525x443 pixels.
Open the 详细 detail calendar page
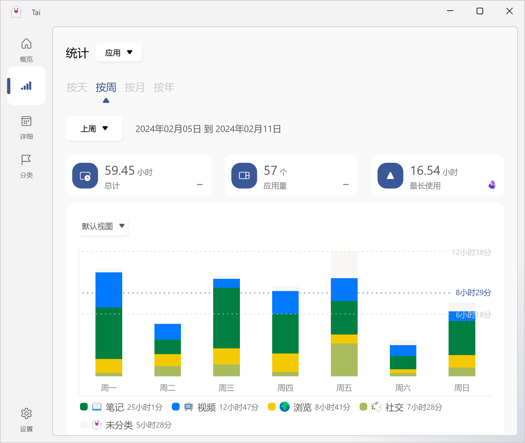26,127
